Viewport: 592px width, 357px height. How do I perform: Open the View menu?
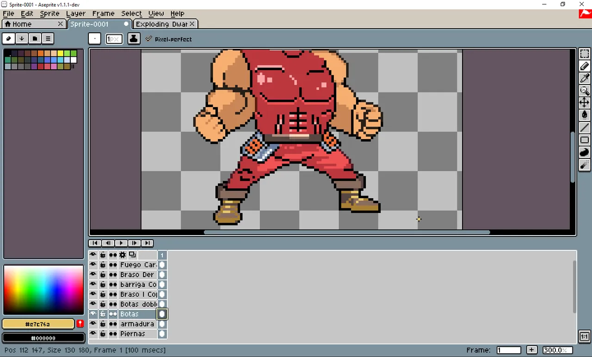coord(156,13)
